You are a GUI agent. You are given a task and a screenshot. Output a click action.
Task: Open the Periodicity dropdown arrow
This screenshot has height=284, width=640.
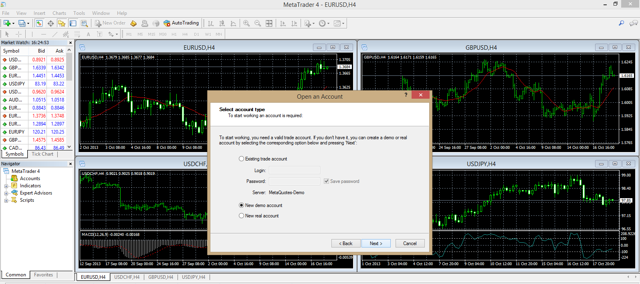[328, 23]
